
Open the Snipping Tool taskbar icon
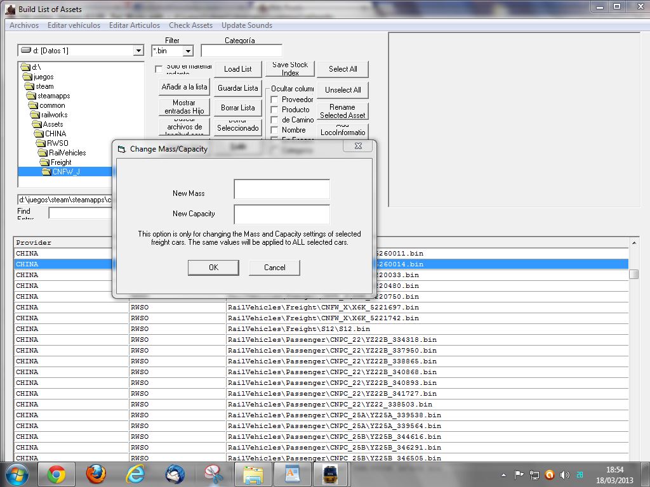click(214, 474)
